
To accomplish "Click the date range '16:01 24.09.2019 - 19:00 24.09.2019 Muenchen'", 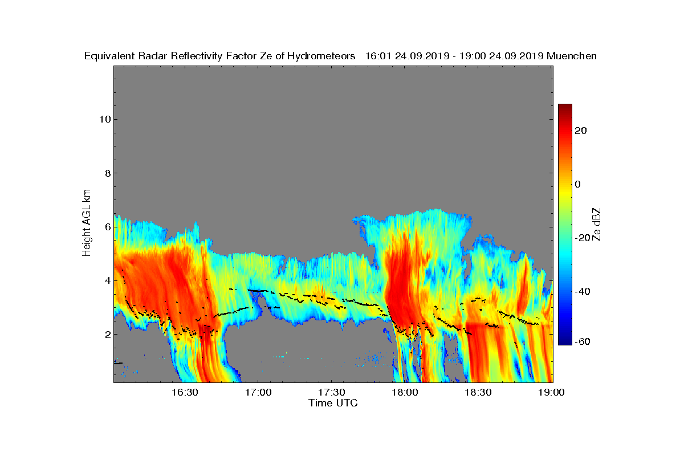I will [x=481, y=56].
